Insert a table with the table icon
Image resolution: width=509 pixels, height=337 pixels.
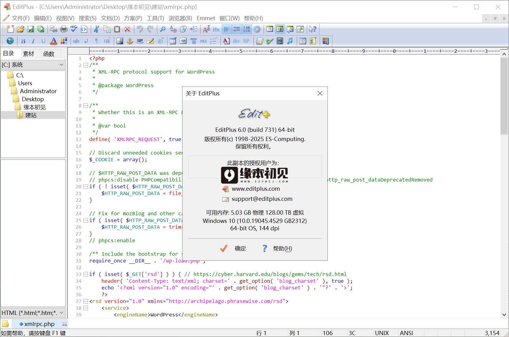pyautogui.click(x=173, y=41)
